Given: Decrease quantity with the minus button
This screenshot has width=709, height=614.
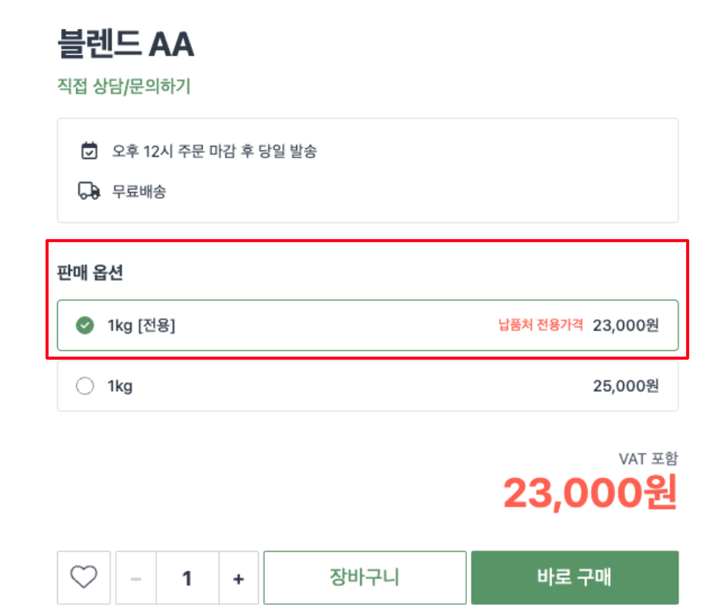Looking at the screenshot, I should point(136,577).
